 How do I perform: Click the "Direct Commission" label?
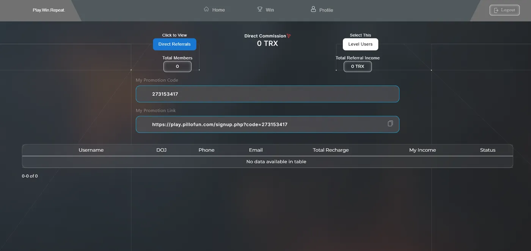coord(265,36)
